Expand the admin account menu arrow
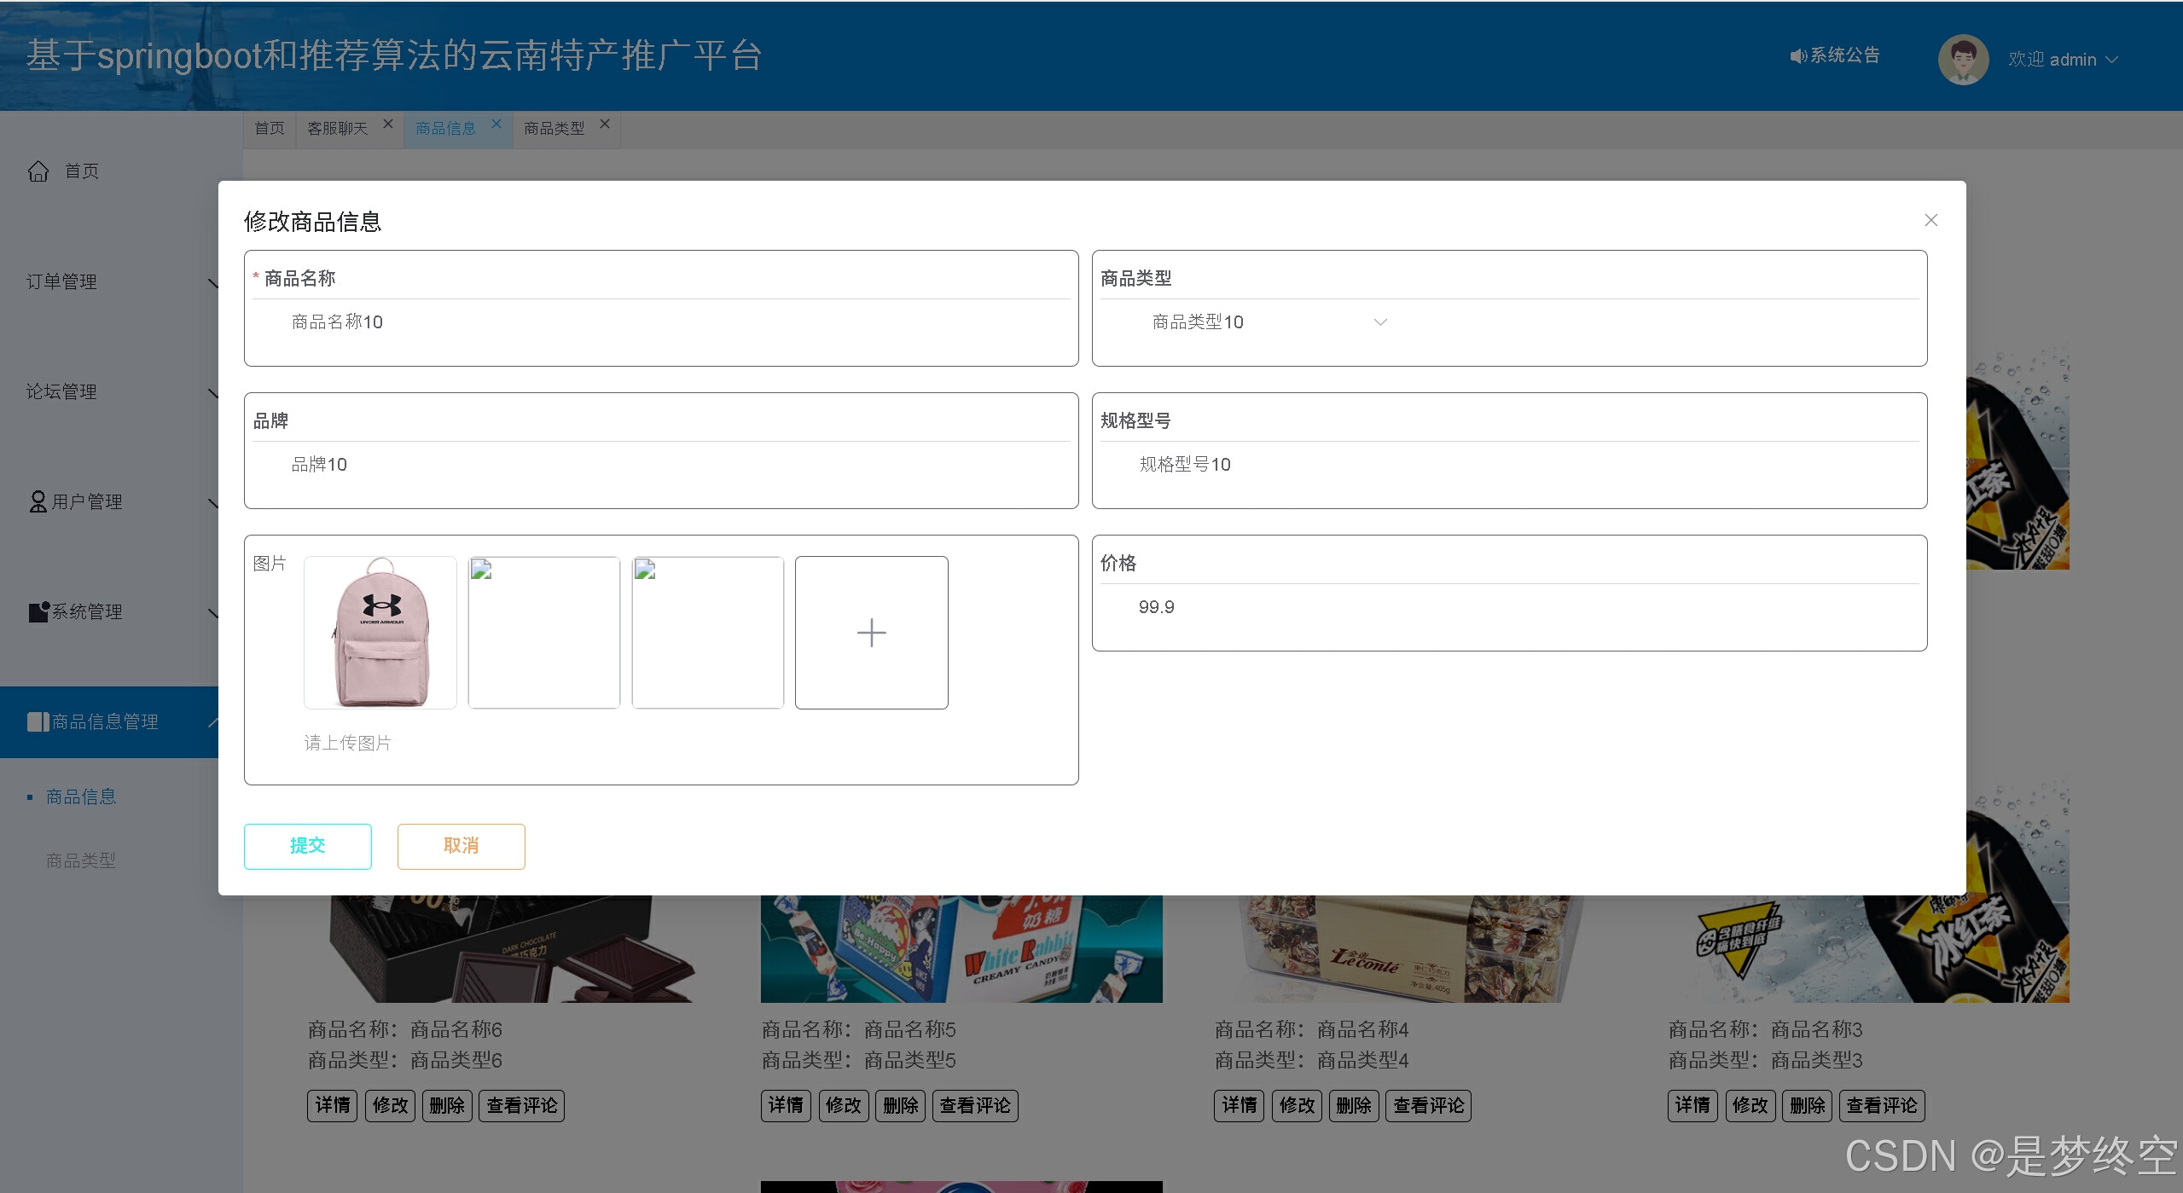The image size is (2183, 1193). click(2112, 60)
